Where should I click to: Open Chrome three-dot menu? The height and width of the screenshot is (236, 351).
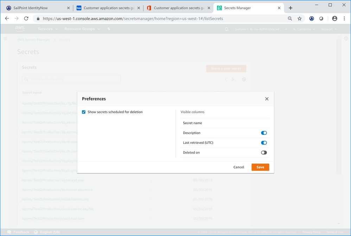coord(344,19)
